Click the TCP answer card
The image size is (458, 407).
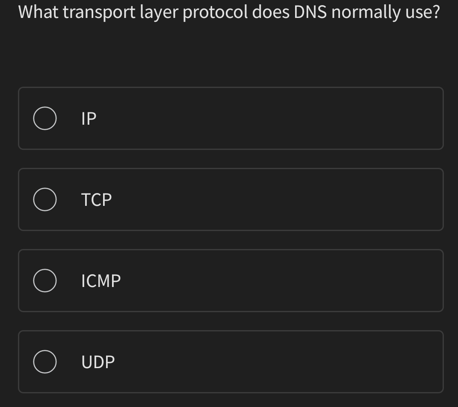point(231,199)
